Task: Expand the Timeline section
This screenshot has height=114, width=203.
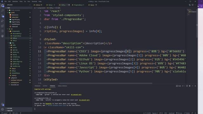Action: click(x=10, y=111)
